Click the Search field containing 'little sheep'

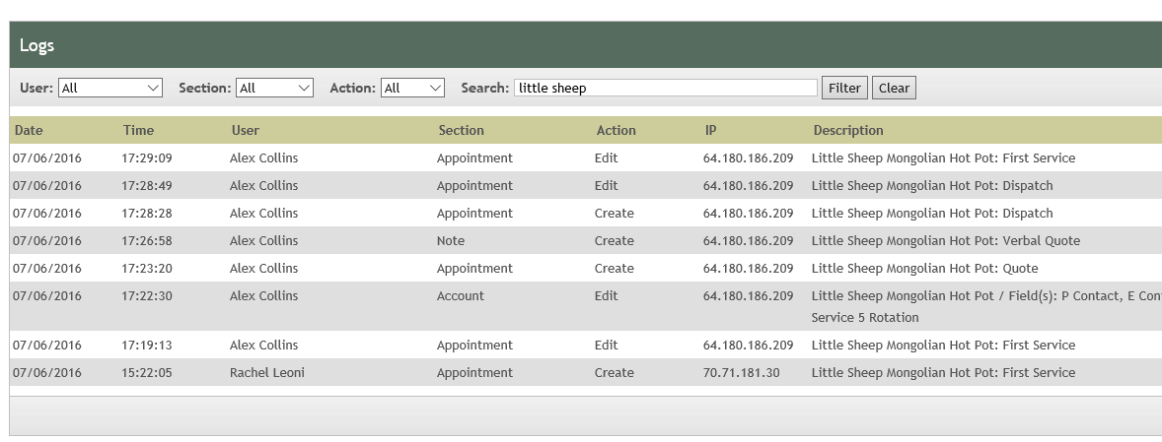click(x=665, y=89)
